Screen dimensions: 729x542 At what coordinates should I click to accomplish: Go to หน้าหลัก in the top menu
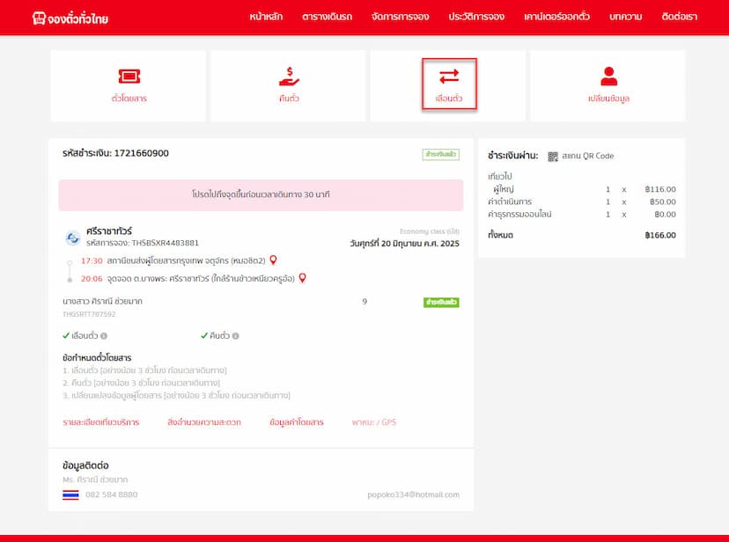pyautogui.click(x=266, y=18)
